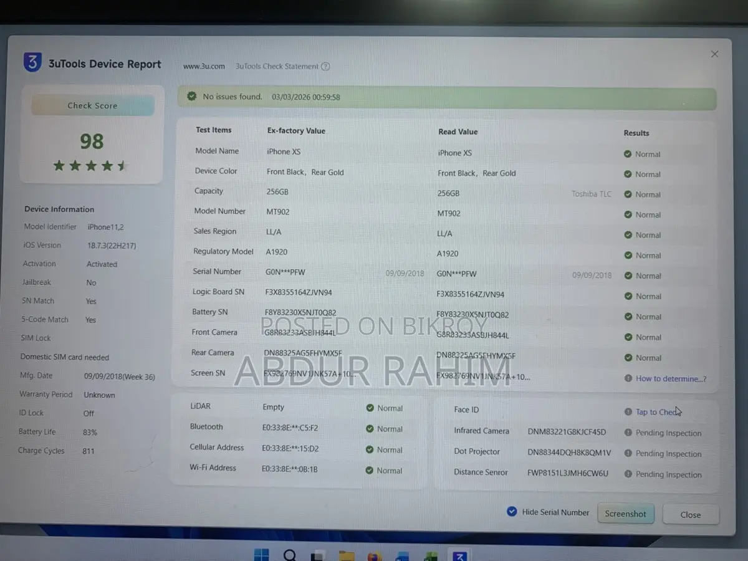Viewport: 748px width, 561px height.
Task: Click the ex-factory Logic Board SN F3X8355164ZJVN94
Action: (299, 293)
